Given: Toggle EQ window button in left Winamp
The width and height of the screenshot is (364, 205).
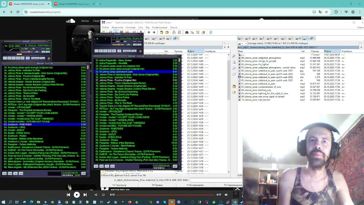Looking at the screenshot, I should click(44, 52).
